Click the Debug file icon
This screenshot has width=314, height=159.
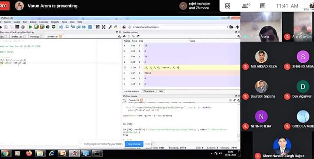tap(61, 27)
